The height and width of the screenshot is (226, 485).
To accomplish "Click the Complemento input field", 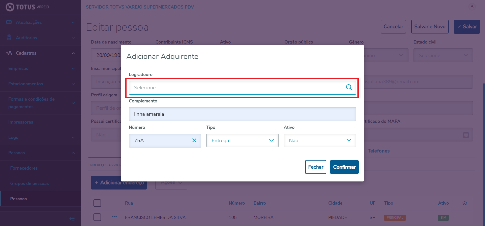I will [x=242, y=114].
